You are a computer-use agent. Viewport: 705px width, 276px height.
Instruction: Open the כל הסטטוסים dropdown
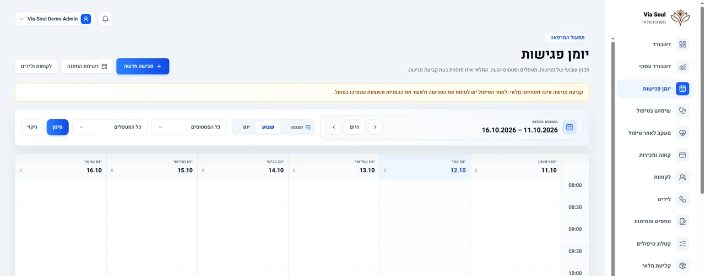click(189, 127)
